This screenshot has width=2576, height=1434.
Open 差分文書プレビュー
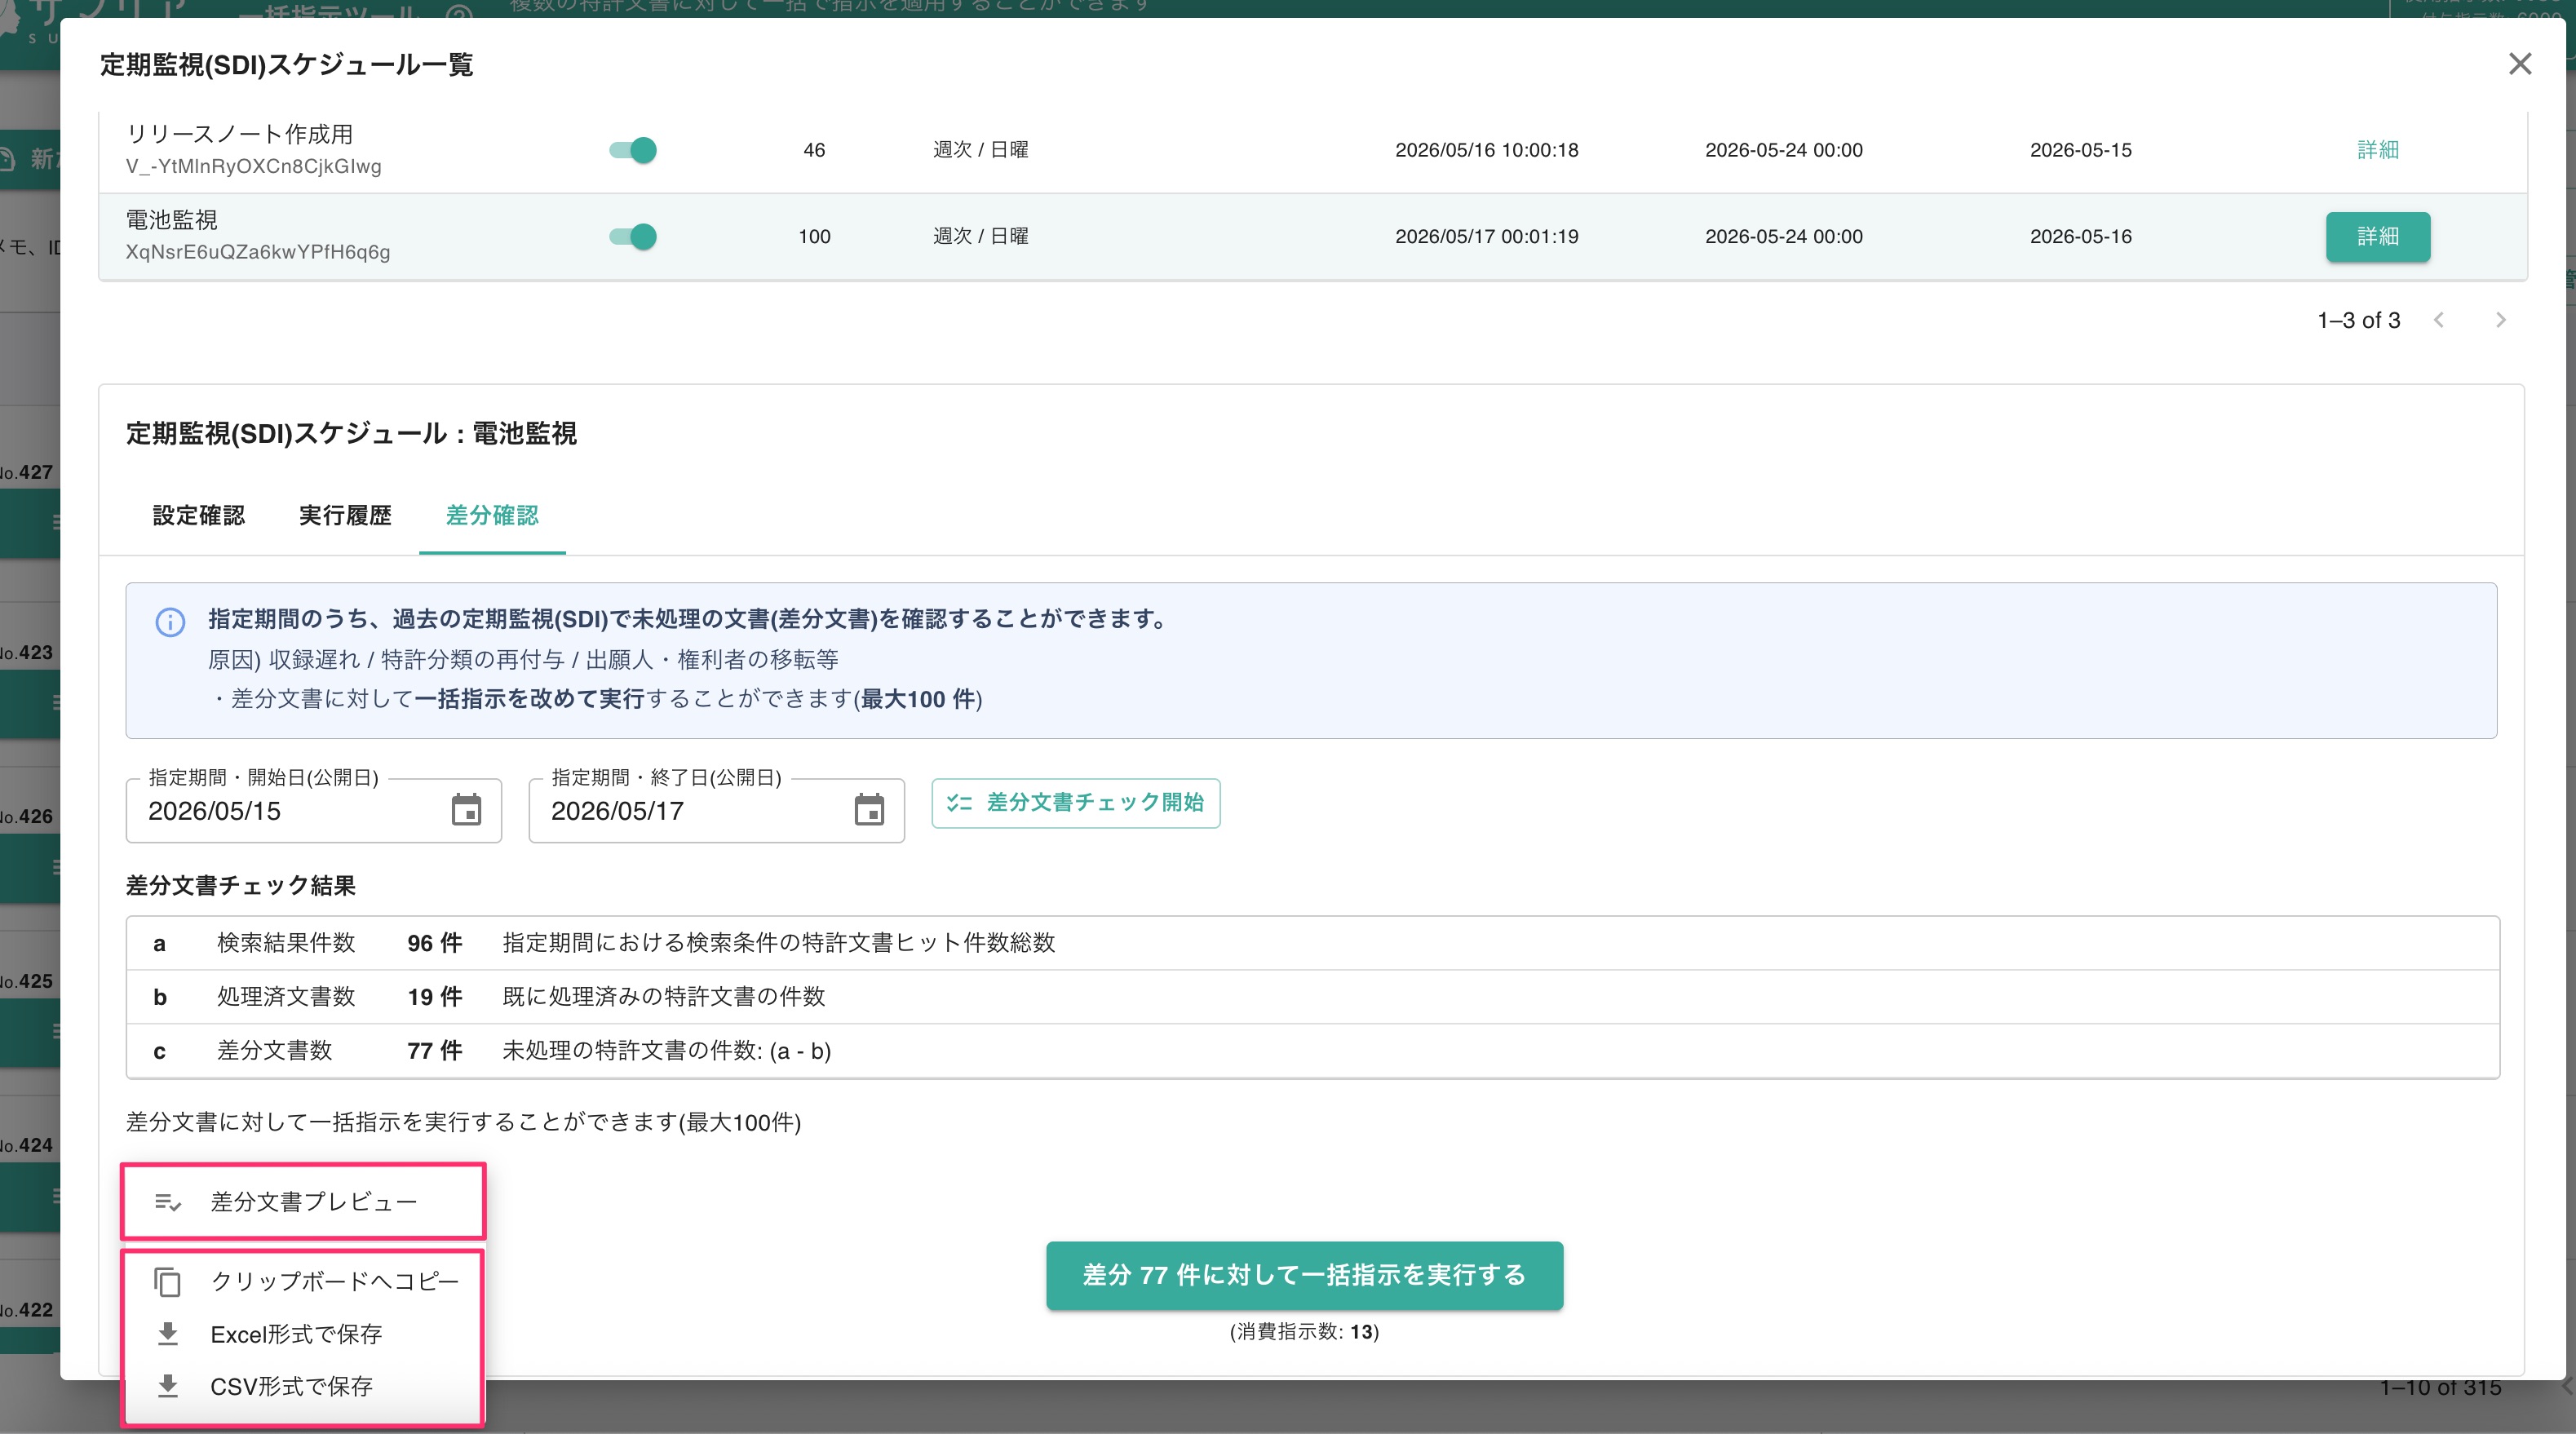coord(303,1201)
